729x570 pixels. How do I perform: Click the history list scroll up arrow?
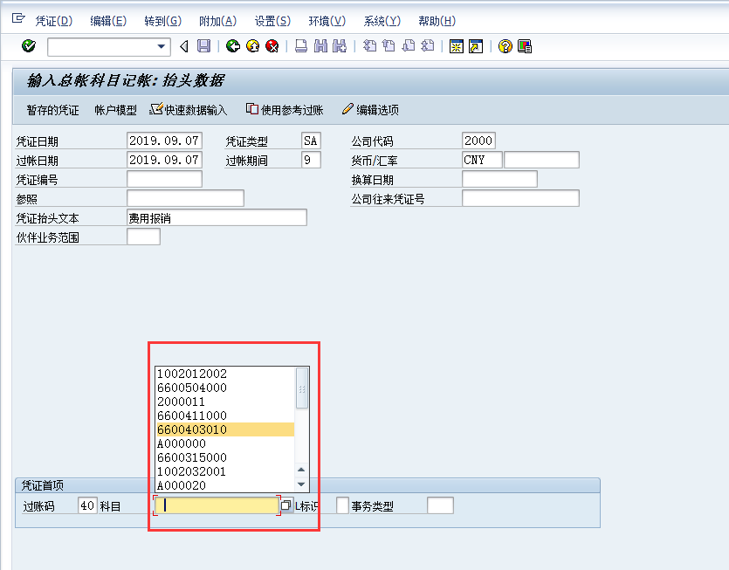click(301, 470)
